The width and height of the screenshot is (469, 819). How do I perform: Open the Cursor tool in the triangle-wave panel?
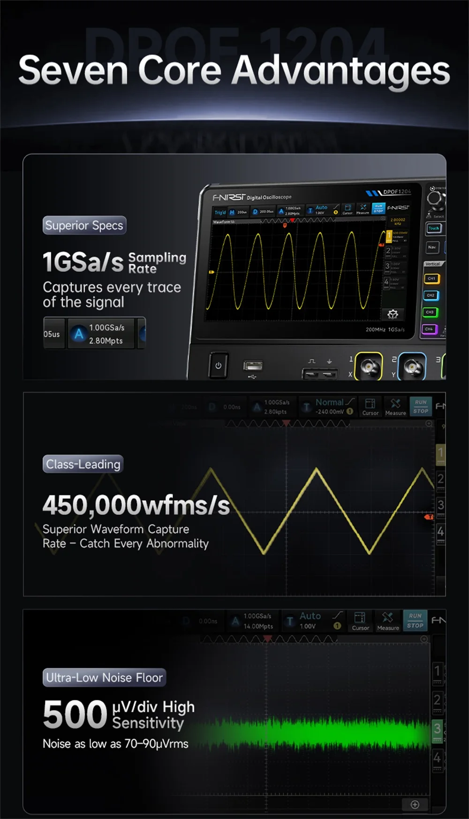[x=370, y=406]
